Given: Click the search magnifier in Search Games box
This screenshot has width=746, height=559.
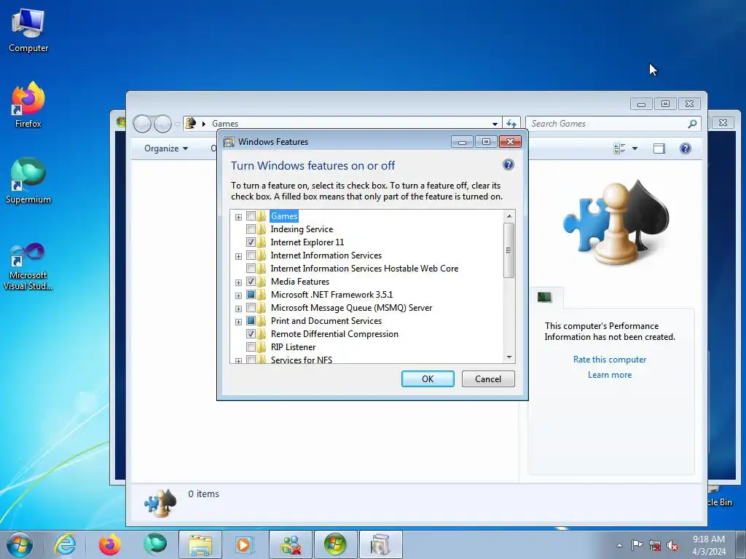Looking at the screenshot, I should (693, 124).
